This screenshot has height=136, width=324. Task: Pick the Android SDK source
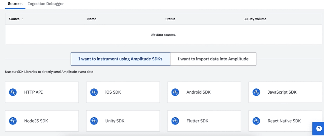click(x=204, y=92)
